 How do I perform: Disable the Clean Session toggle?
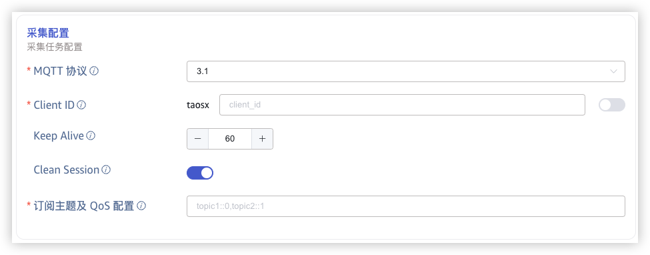[x=200, y=173]
